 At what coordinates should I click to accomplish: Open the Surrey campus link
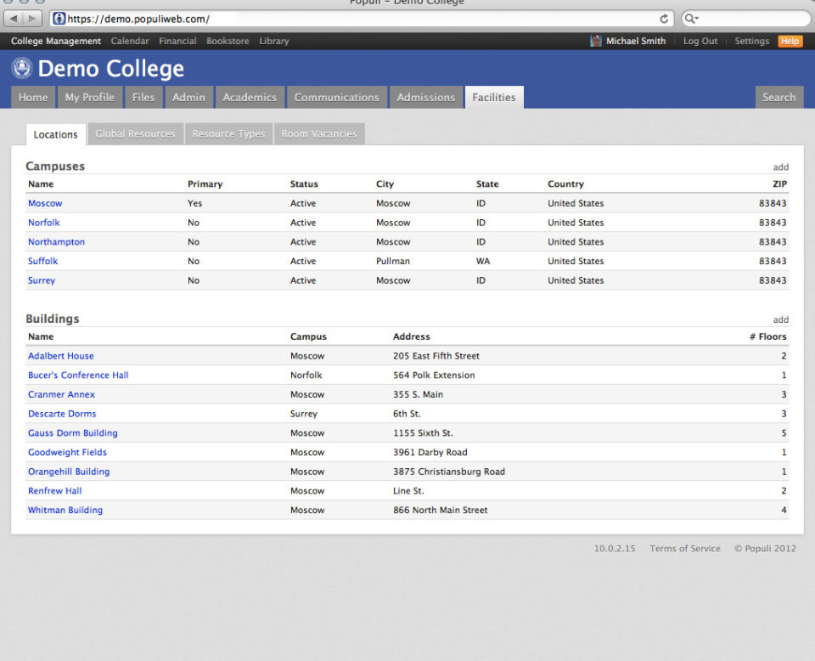(x=42, y=280)
